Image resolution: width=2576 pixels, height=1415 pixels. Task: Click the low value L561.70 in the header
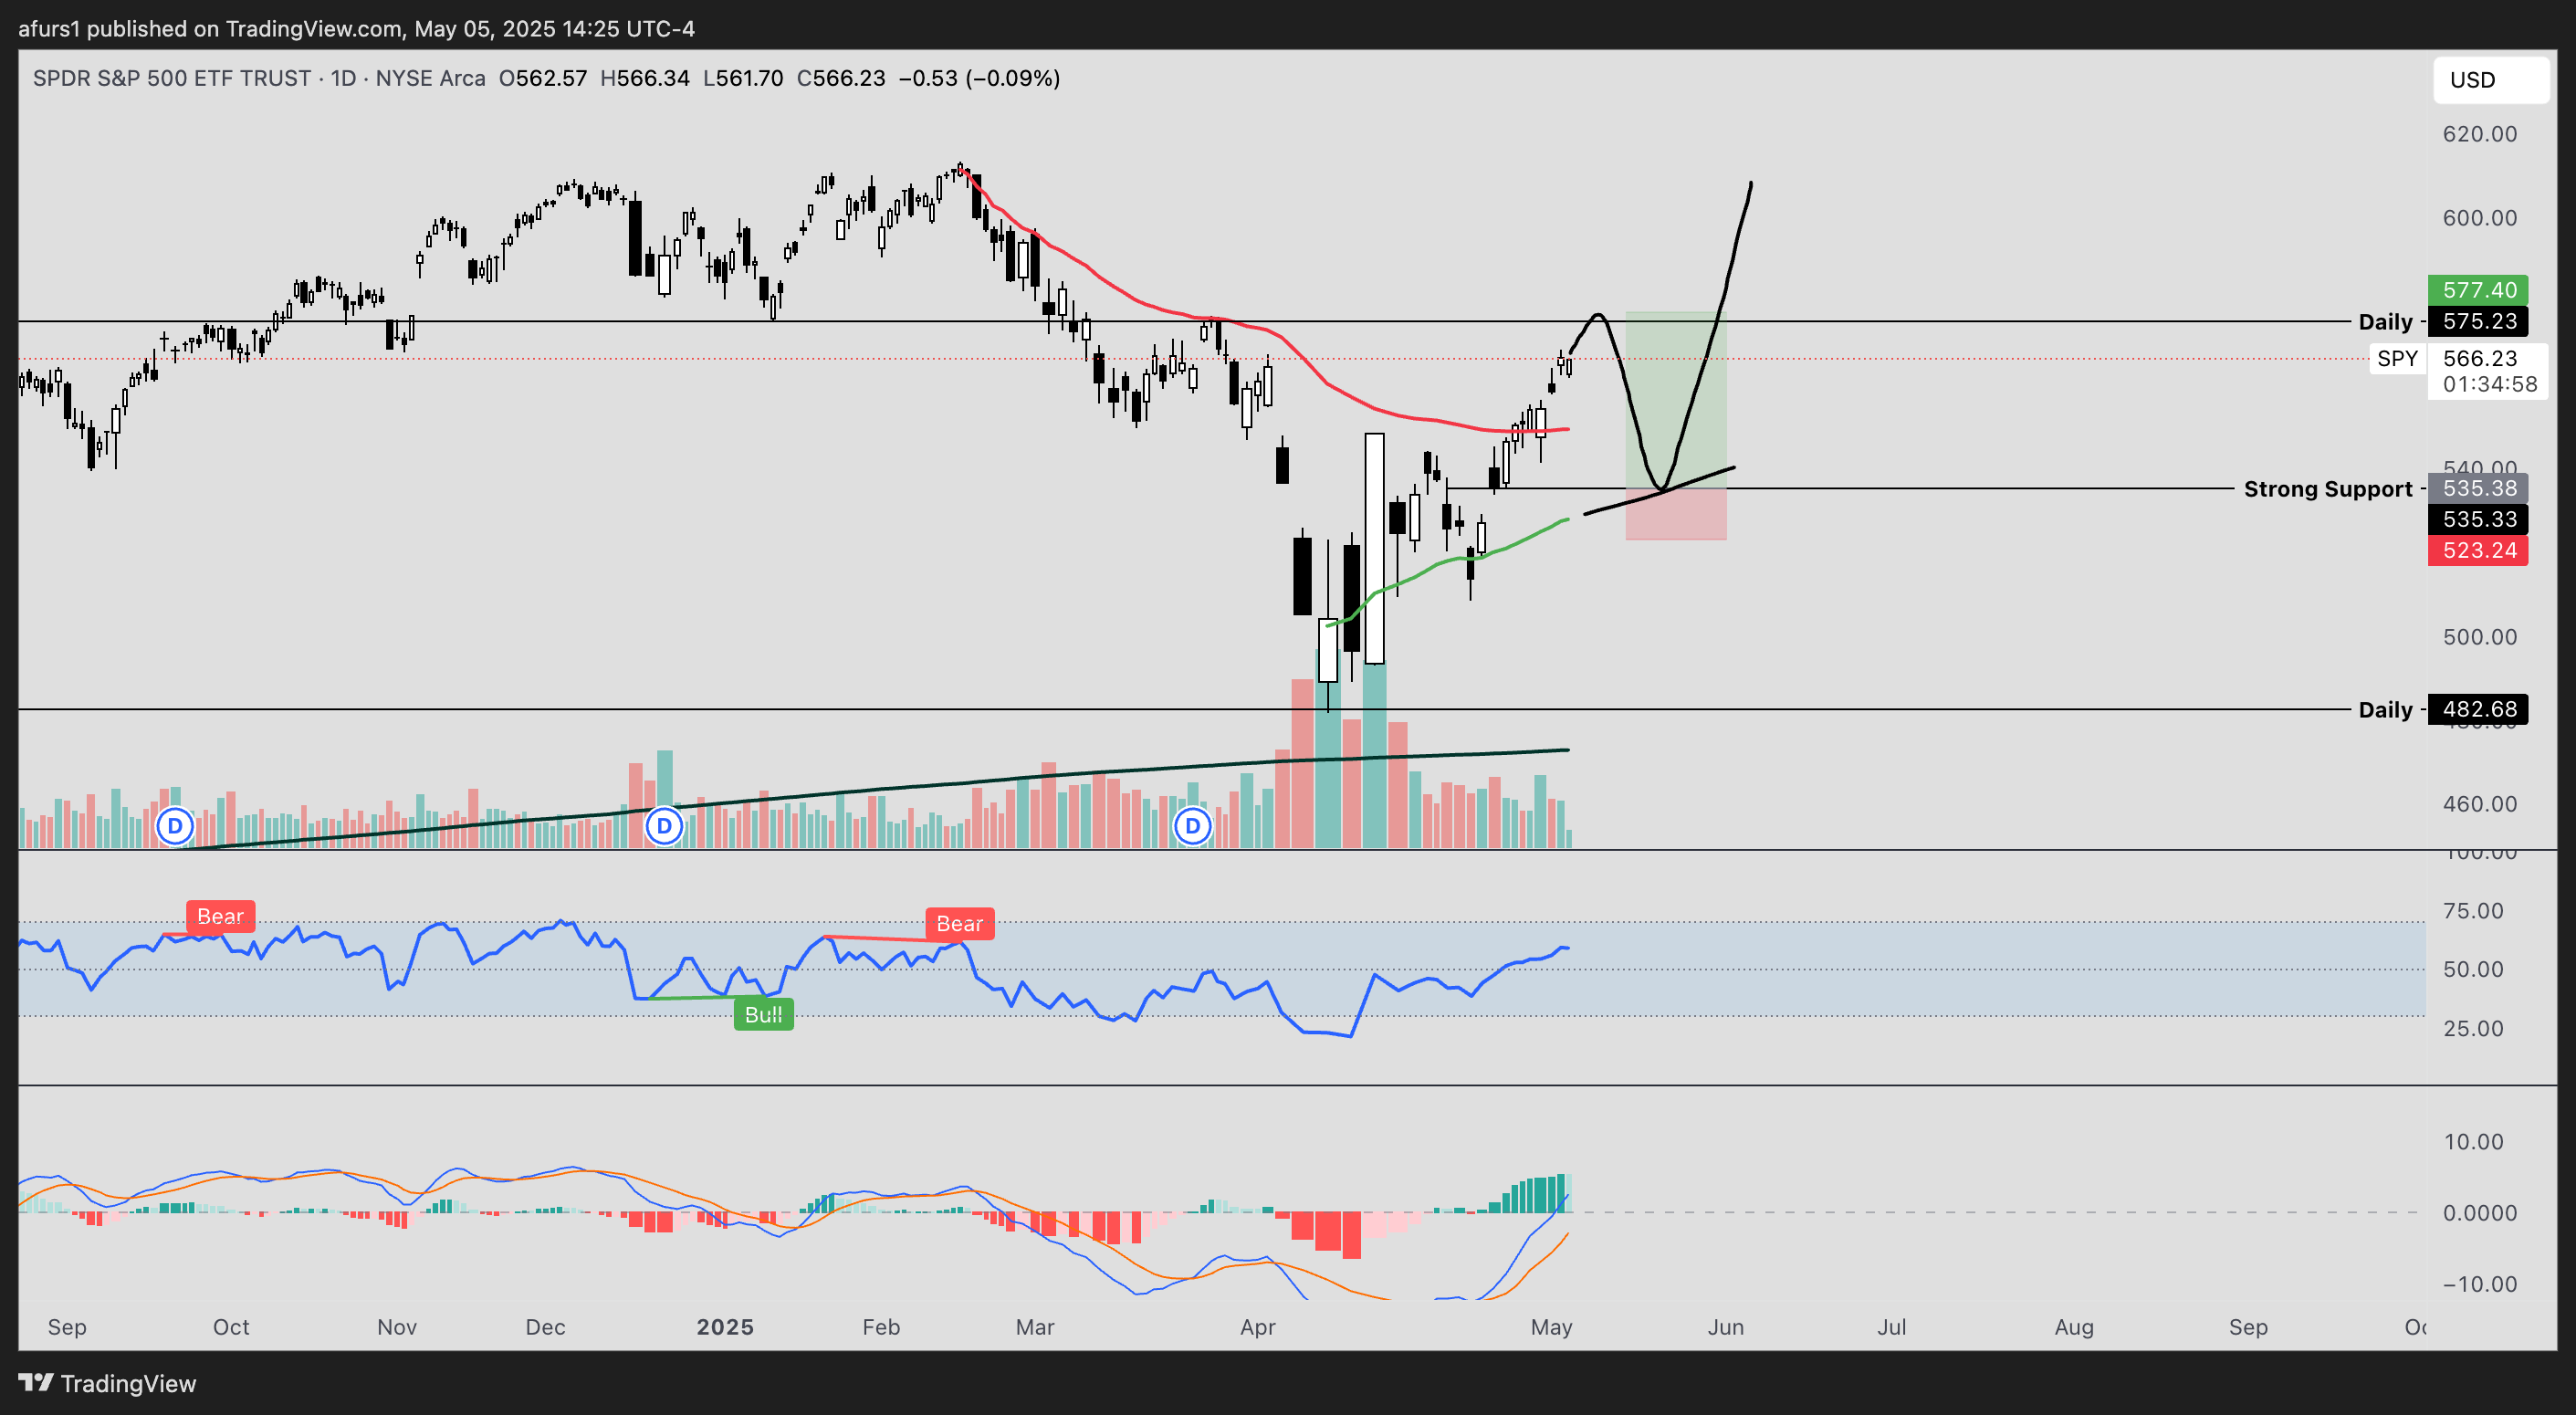(743, 78)
